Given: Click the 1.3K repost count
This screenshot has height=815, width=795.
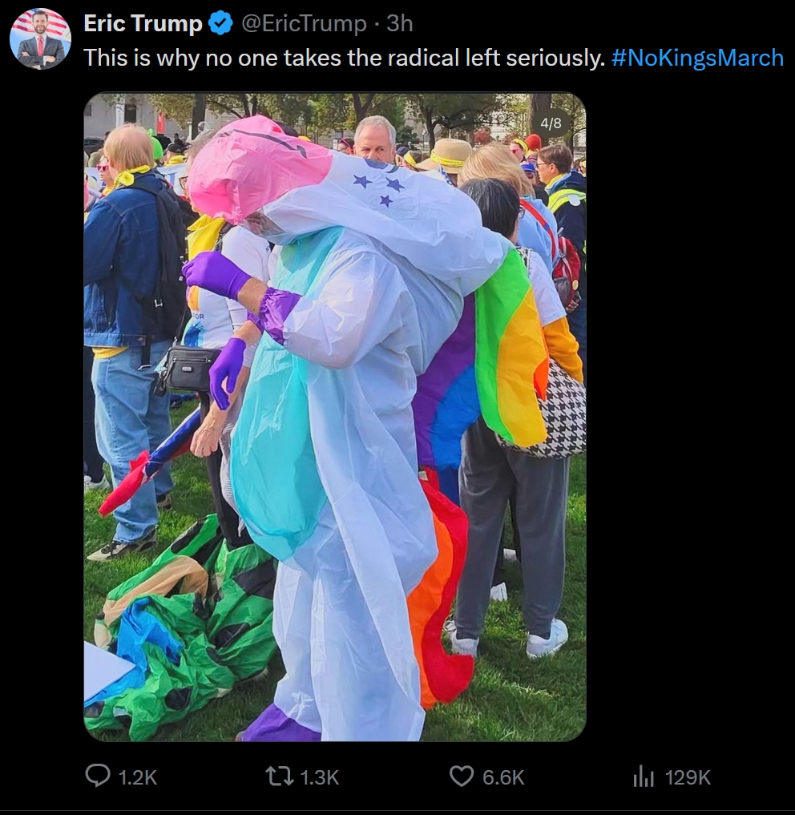Looking at the screenshot, I should pyautogui.click(x=319, y=777).
